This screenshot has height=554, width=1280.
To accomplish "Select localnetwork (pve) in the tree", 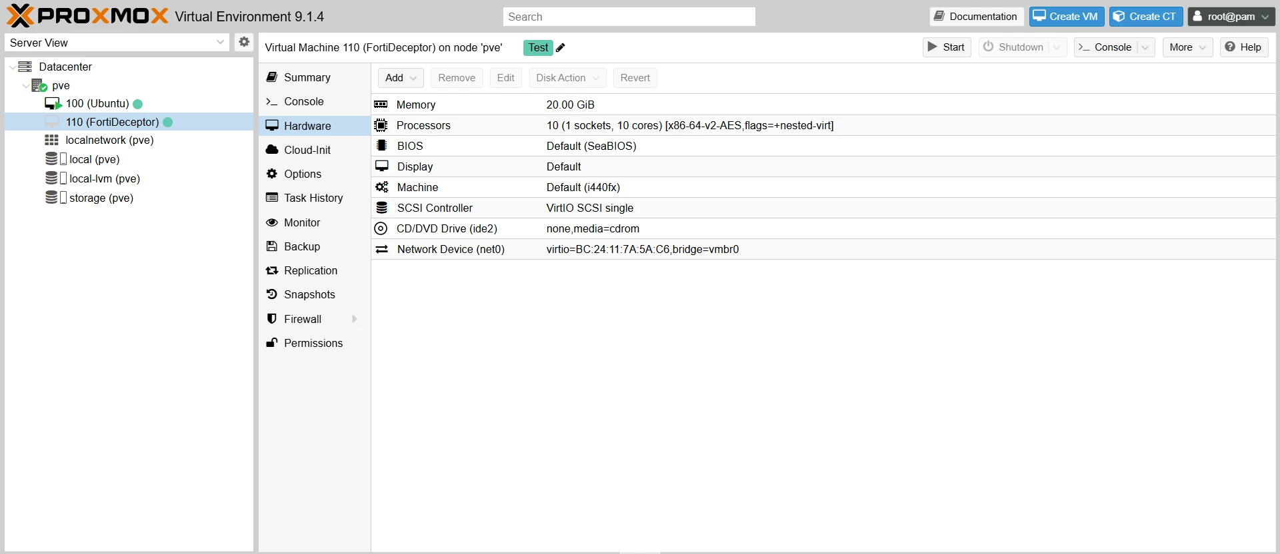I will [x=129, y=140].
